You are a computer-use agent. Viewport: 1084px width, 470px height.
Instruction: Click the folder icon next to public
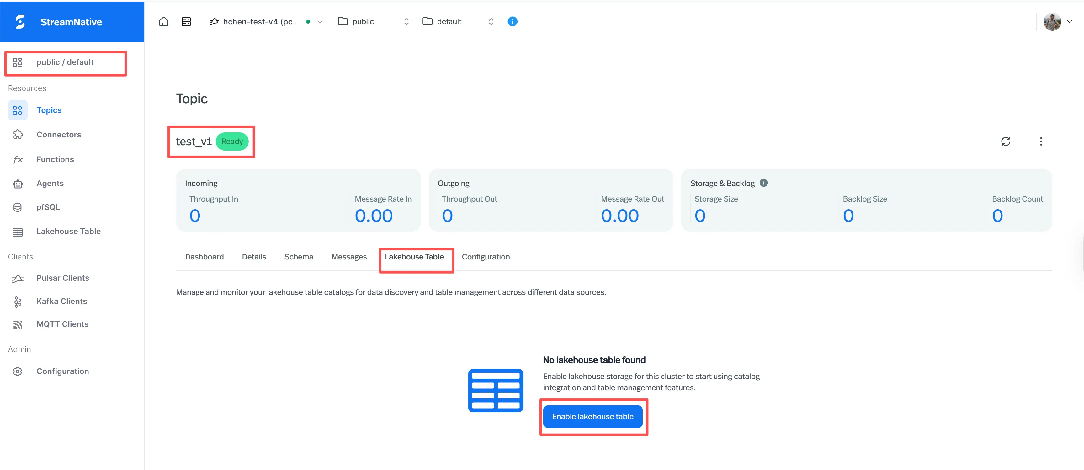click(x=343, y=21)
